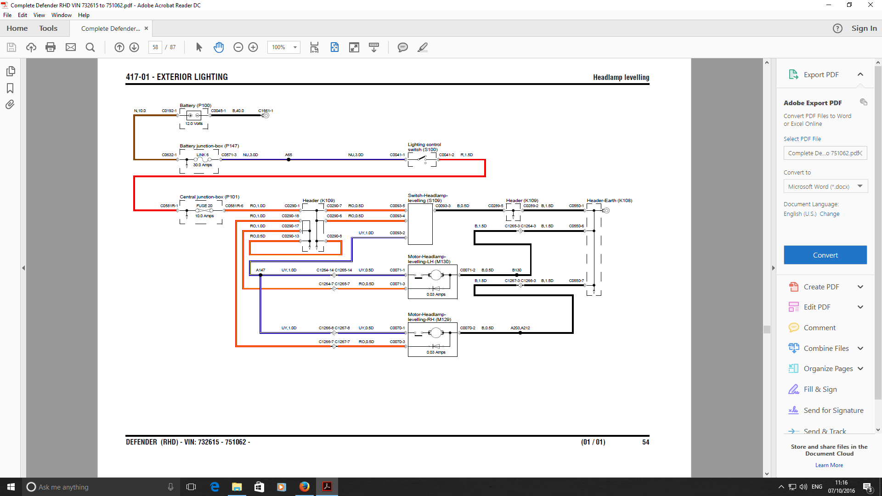Collapse the Export PDF section

(x=860, y=74)
